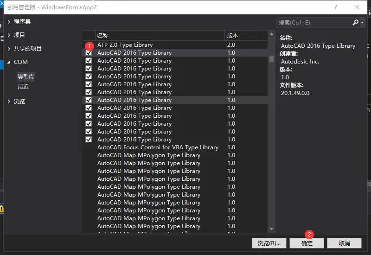Click Autodesk, Inc. in details pane
The image size is (371, 255).
[300, 62]
